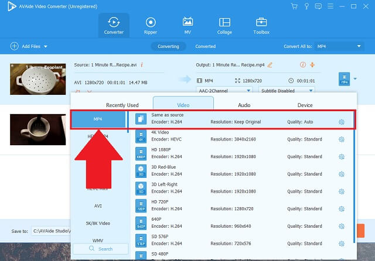Image resolution: width=375 pixels, height=261 pixels.
Task: Select WMV in the format list
Action: point(98,240)
